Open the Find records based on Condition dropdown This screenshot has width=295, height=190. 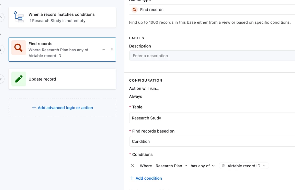point(212,141)
